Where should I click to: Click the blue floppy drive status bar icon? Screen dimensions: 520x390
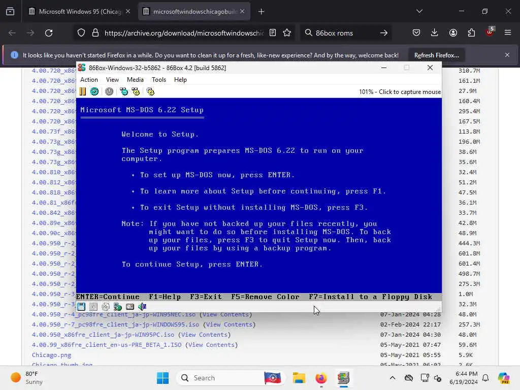81,307
